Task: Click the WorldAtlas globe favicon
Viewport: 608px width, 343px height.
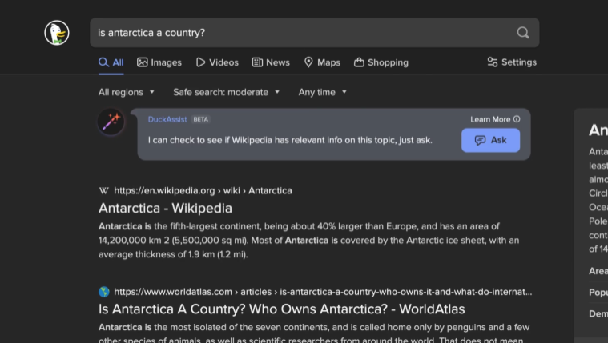Action: click(x=104, y=292)
